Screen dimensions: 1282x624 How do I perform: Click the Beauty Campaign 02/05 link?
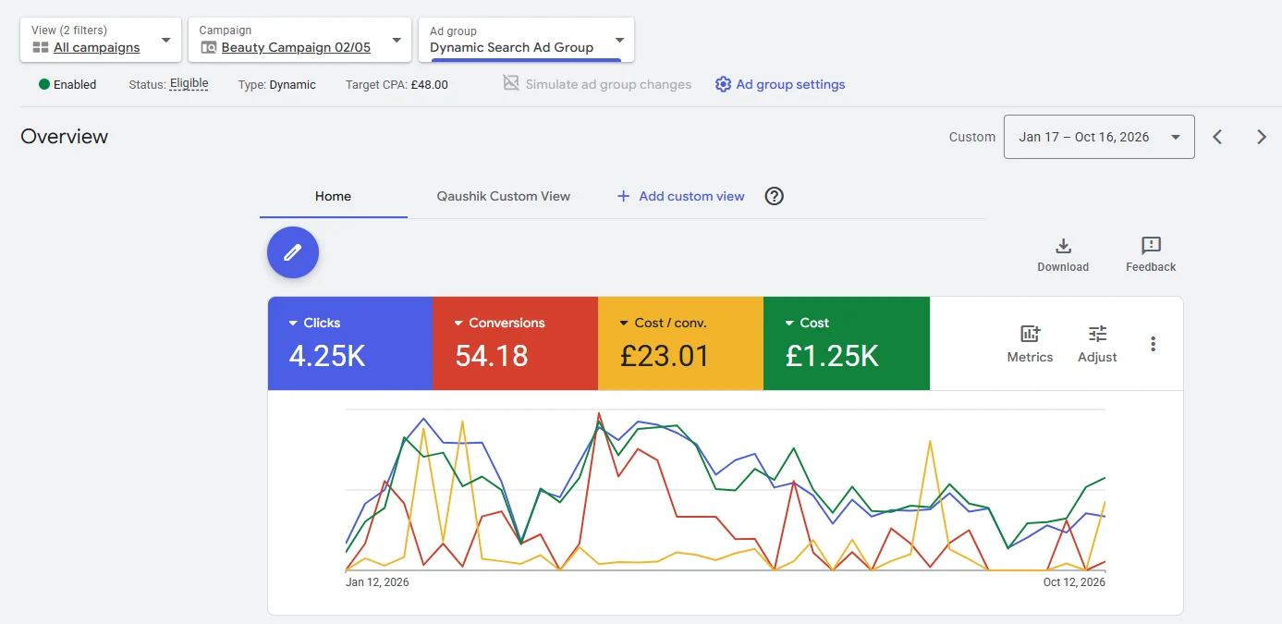click(x=296, y=47)
